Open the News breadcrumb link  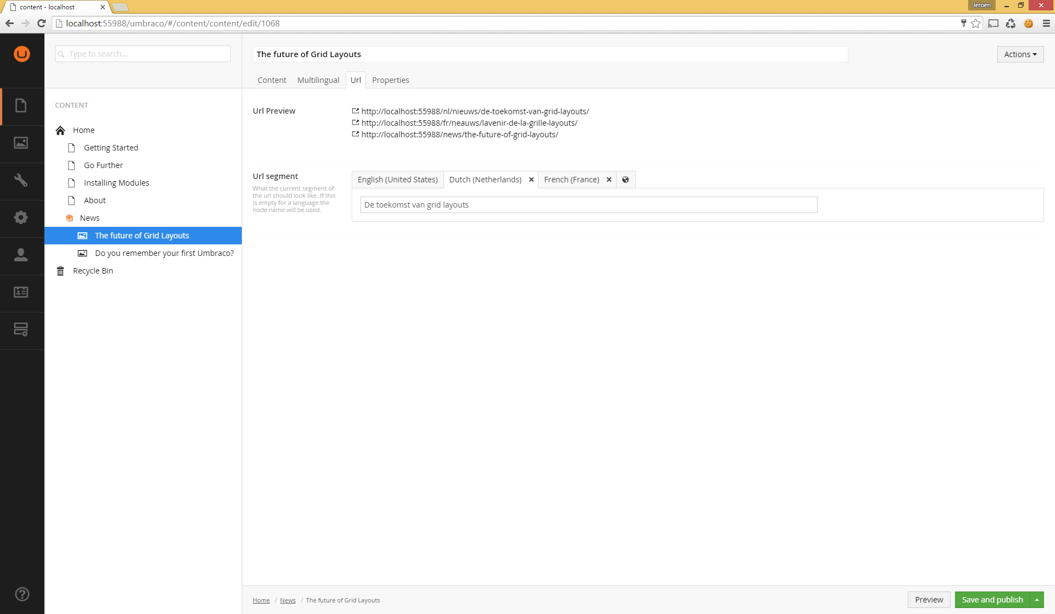(x=288, y=600)
